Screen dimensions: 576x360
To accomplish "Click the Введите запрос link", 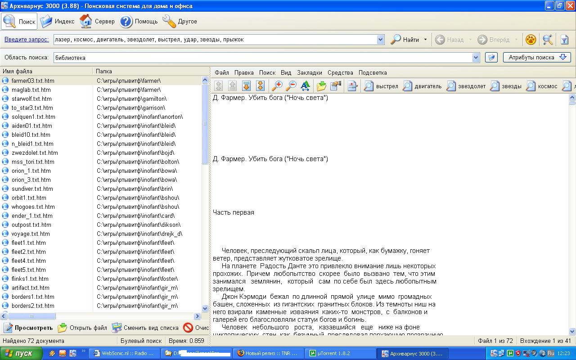I will pos(27,40).
